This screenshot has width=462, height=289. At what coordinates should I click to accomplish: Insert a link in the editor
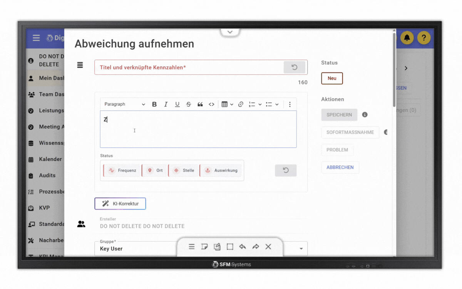(x=241, y=104)
